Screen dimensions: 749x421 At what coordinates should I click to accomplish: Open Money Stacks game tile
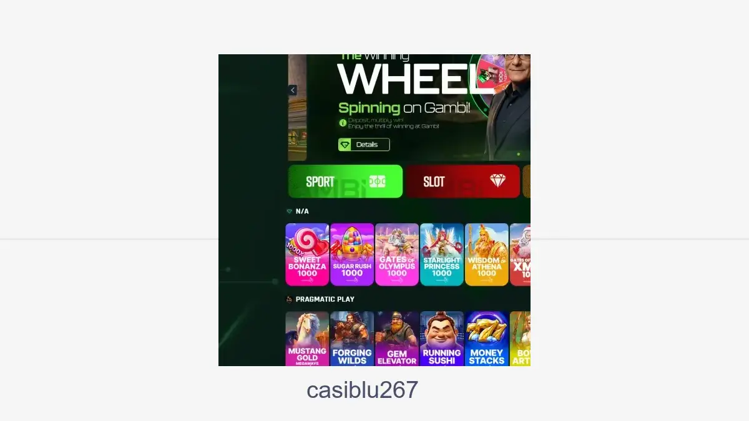[487, 339]
